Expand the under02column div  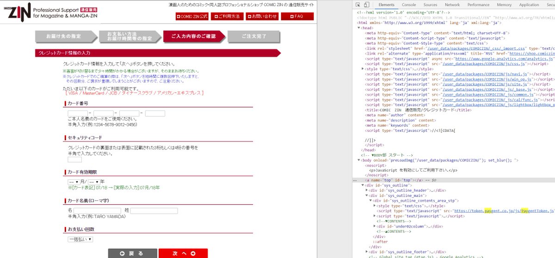click(x=375, y=226)
